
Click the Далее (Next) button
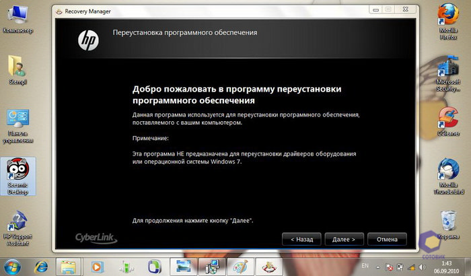click(x=344, y=239)
